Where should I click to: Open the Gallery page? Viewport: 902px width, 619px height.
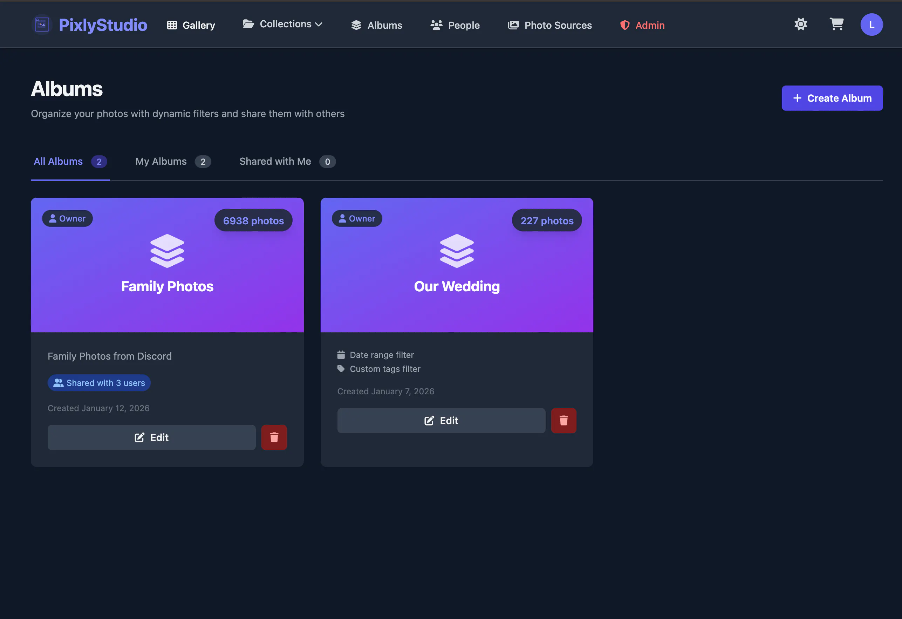click(191, 25)
